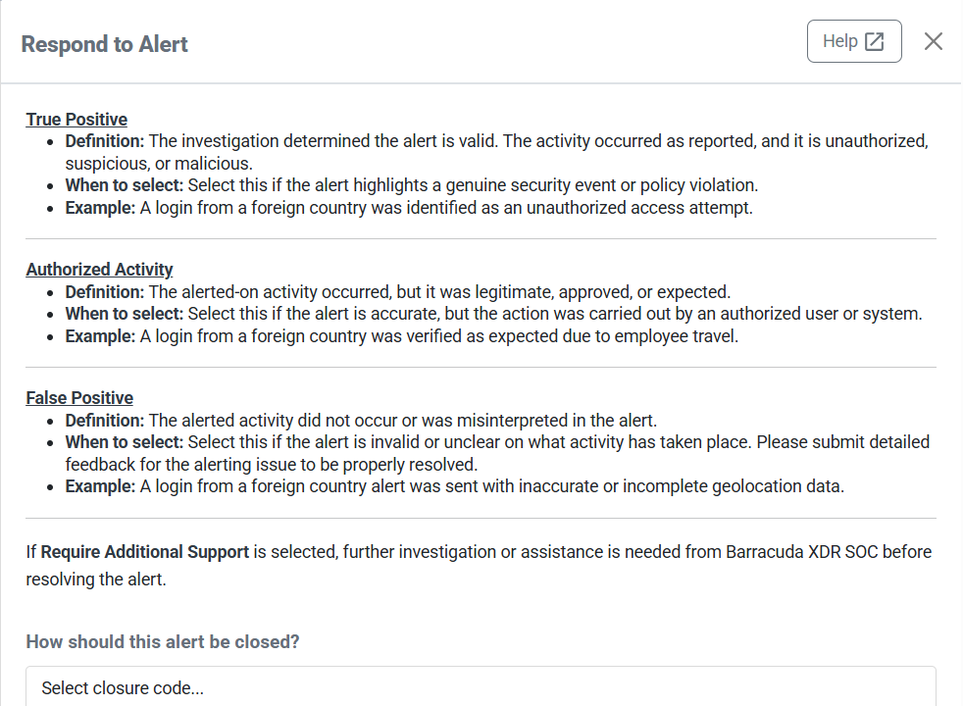This screenshot has height=706, width=963.
Task: Click the Authorized Activity Definition bullet
Action: [398, 292]
